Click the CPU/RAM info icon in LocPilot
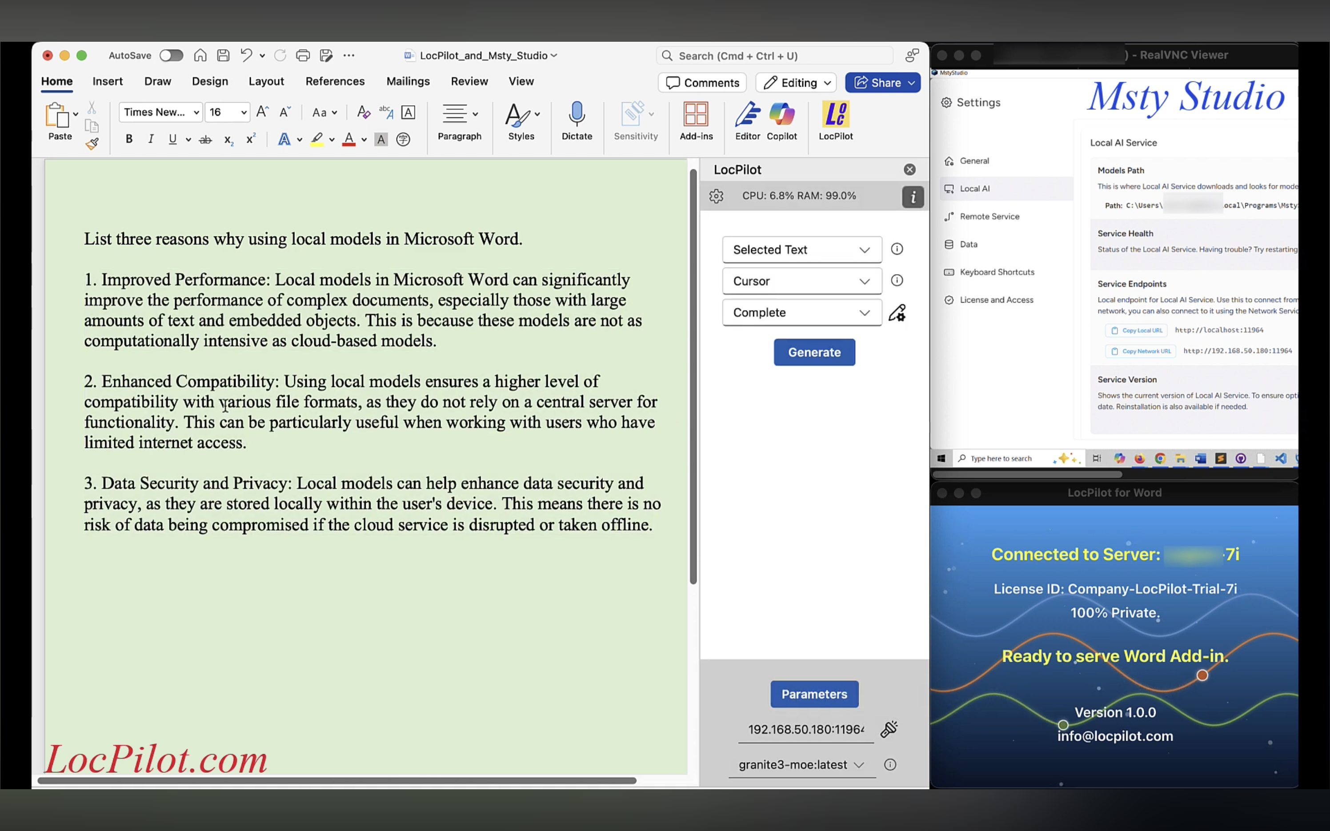 click(912, 197)
